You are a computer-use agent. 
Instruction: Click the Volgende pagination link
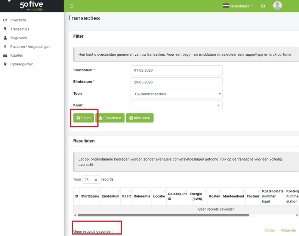pyautogui.click(x=288, y=230)
